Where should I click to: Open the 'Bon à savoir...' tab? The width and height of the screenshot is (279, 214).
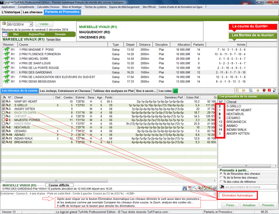[146, 91]
